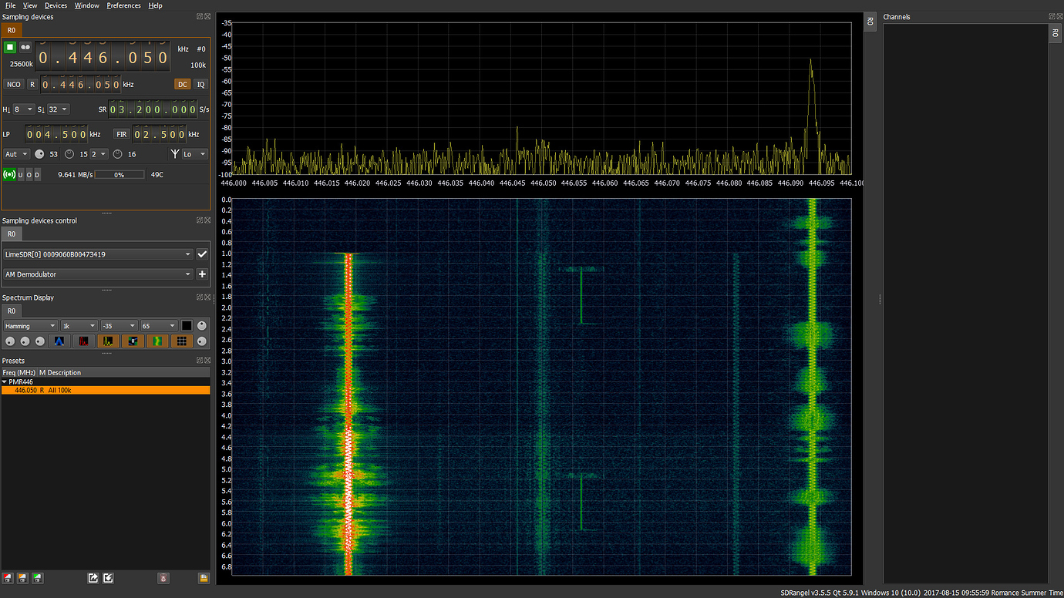
Task: Click the import preset arrow icon
Action: pos(109,578)
